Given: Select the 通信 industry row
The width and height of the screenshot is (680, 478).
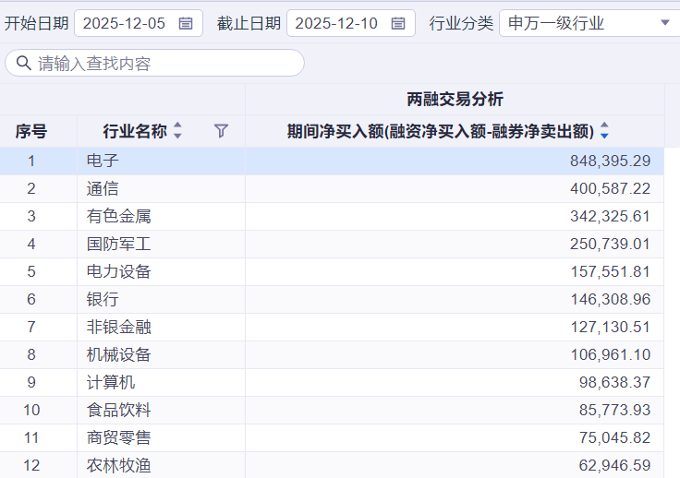Looking at the screenshot, I should point(332,189).
